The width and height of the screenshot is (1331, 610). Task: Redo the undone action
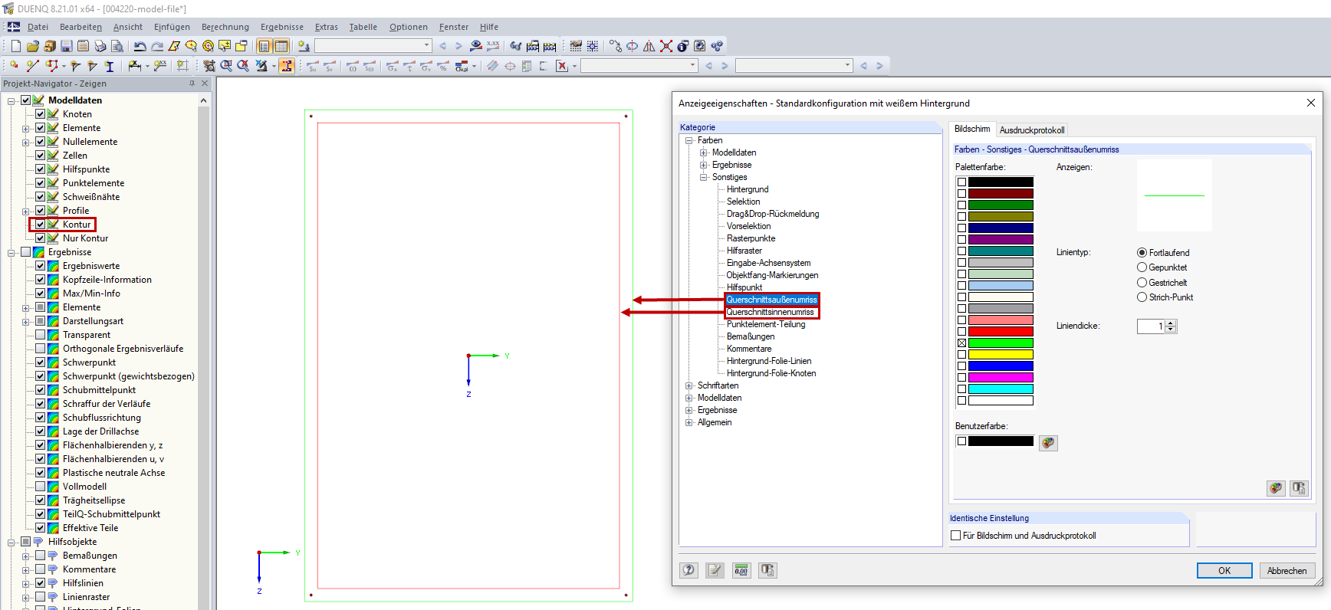(x=156, y=46)
